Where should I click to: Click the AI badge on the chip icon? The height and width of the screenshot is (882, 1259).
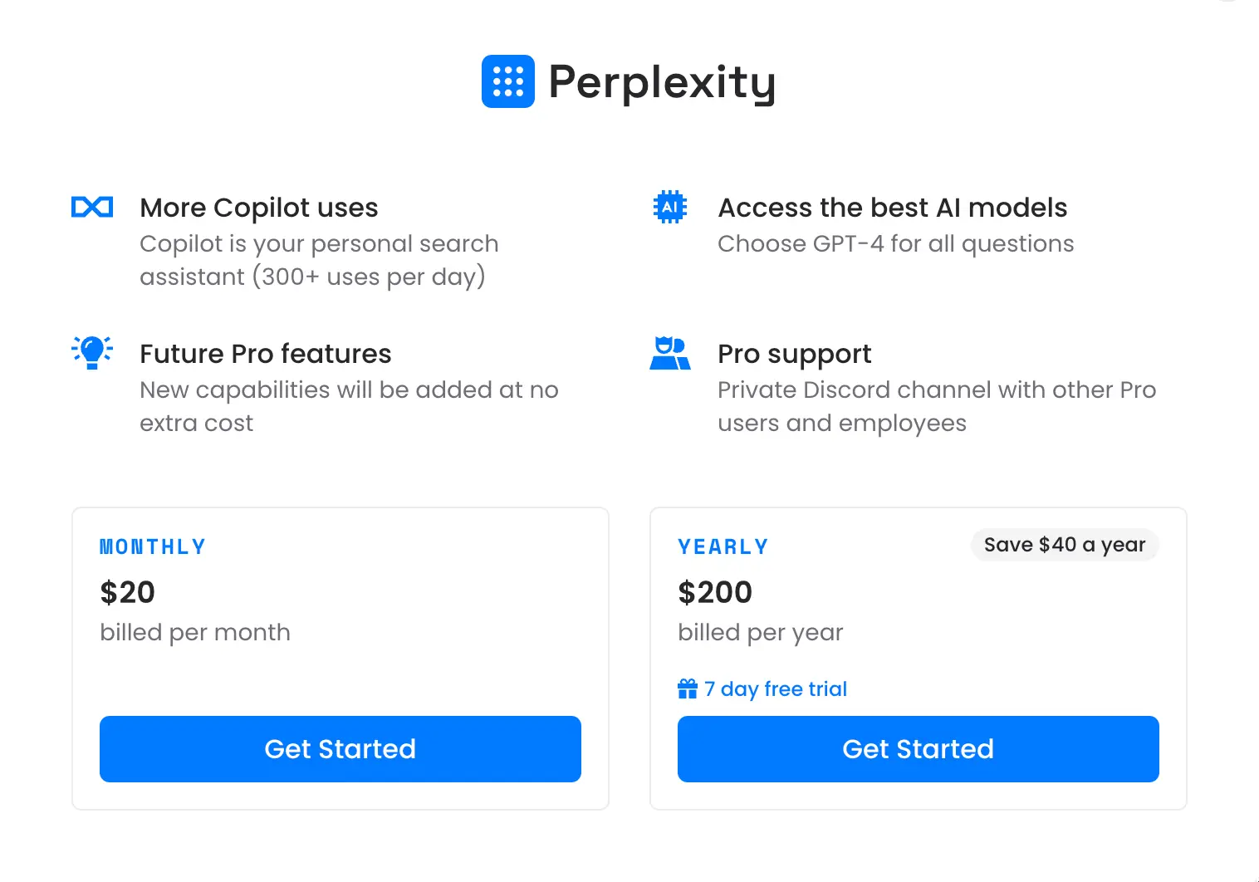[x=670, y=205]
